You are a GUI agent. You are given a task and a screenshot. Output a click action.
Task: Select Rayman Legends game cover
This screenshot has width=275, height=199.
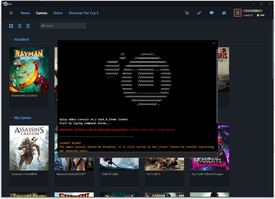click(29, 70)
